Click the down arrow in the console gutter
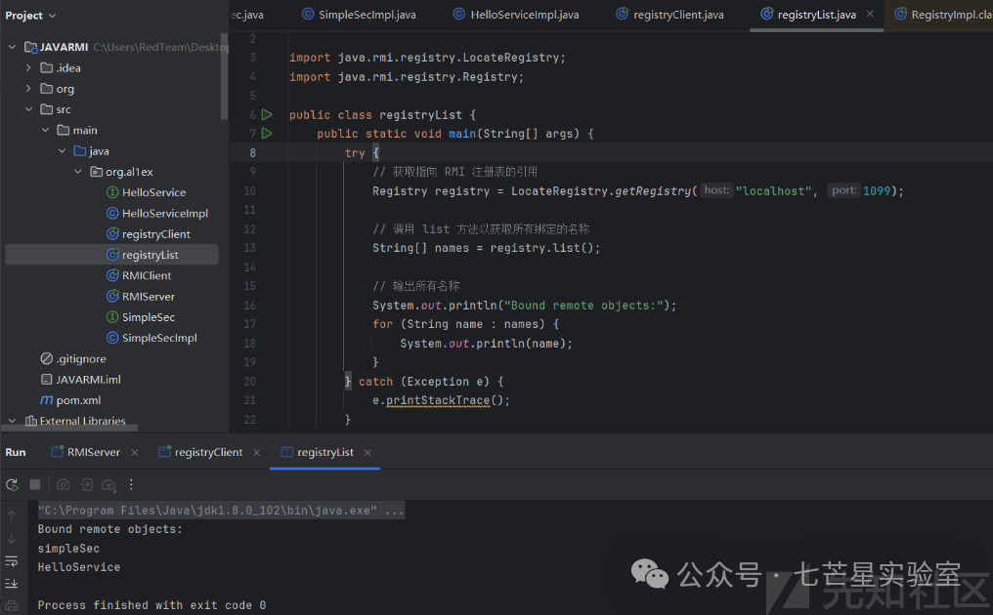Image resolution: width=993 pixels, height=615 pixels. point(12,539)
